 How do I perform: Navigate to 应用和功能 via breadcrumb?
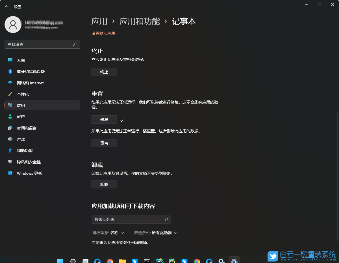point(140,21)
